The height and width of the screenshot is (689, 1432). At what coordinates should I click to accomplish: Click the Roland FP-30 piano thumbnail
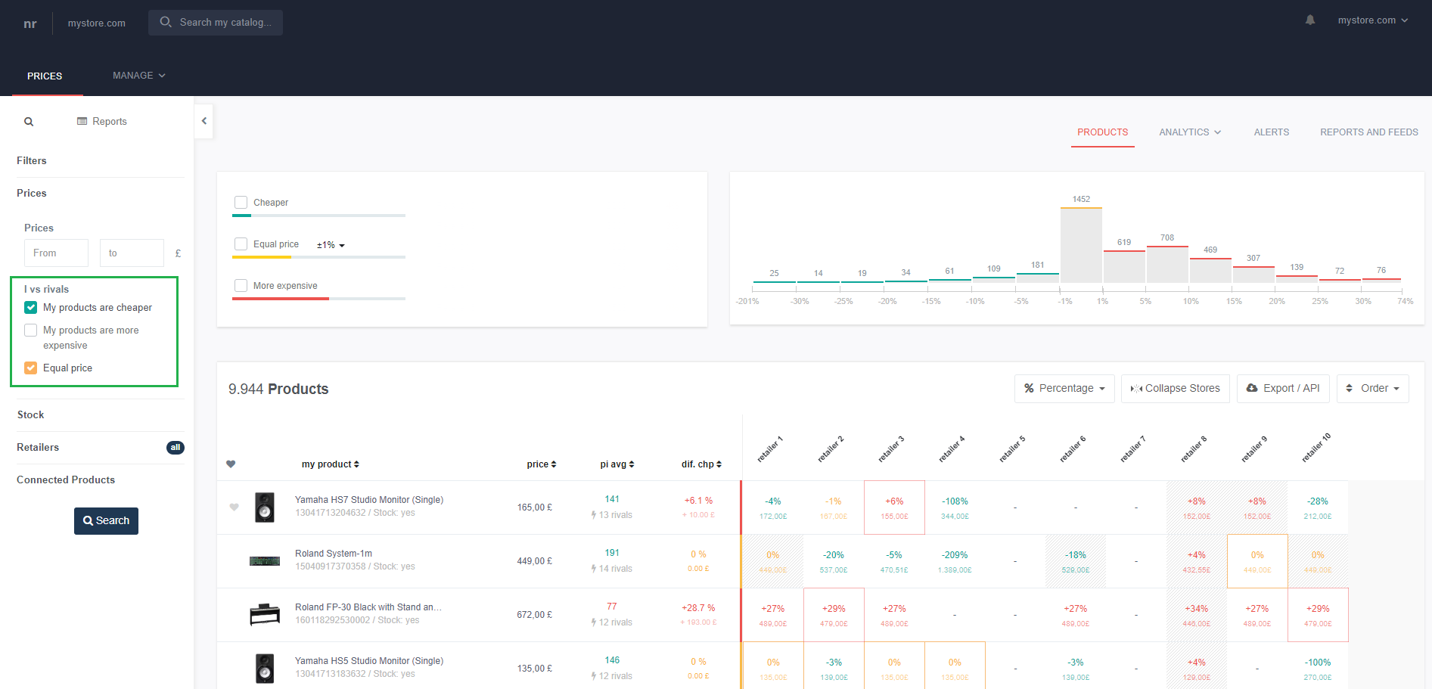265,614
